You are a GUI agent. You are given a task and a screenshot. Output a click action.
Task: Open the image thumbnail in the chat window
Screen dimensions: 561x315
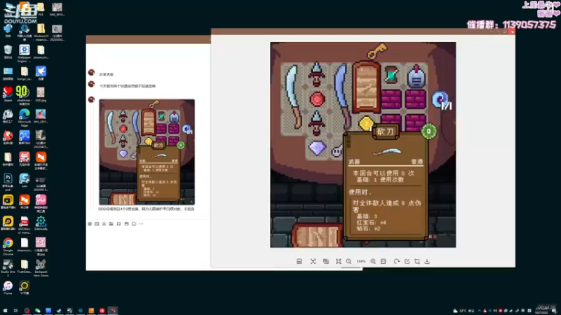pos(147,152)
